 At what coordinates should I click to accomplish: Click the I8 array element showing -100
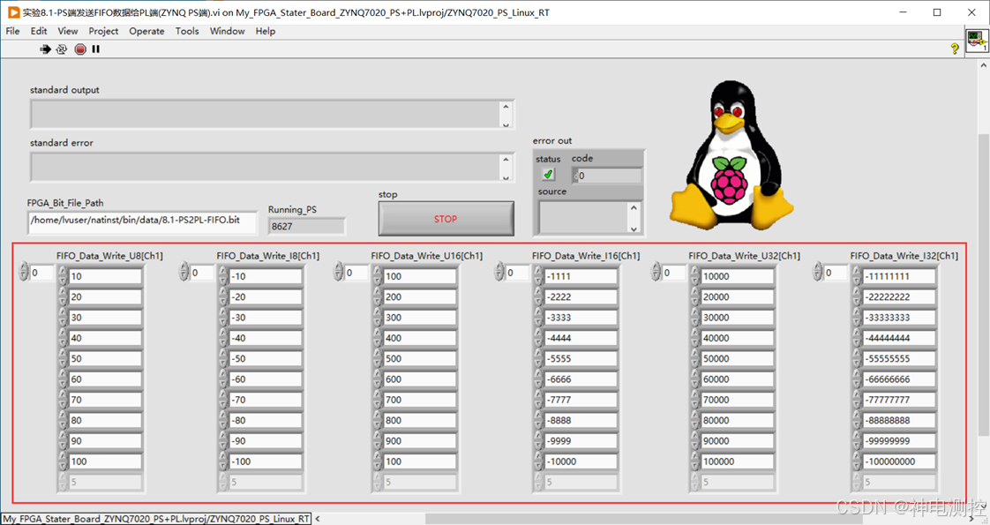(x=266, y=461)
